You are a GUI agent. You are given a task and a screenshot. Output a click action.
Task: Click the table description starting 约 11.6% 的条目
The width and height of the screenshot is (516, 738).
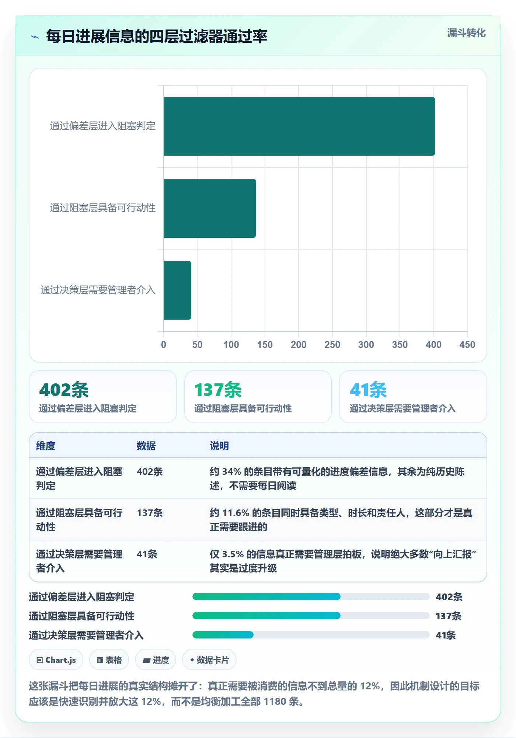coord(341,520)
